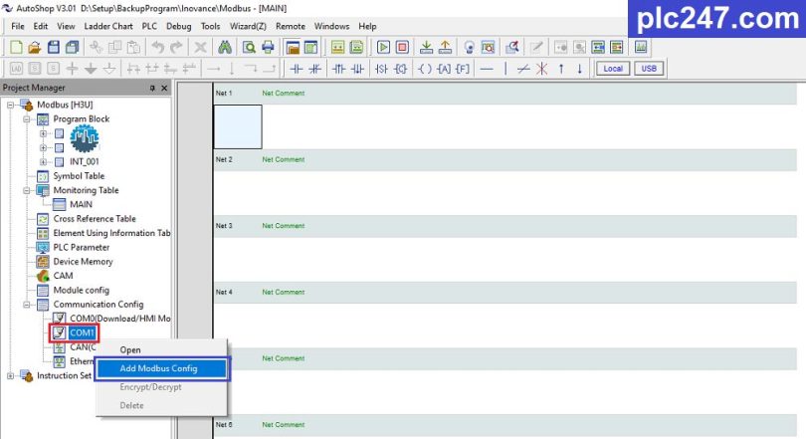Collapse the Program Block node
806x439 pixels.
[27, 119]
